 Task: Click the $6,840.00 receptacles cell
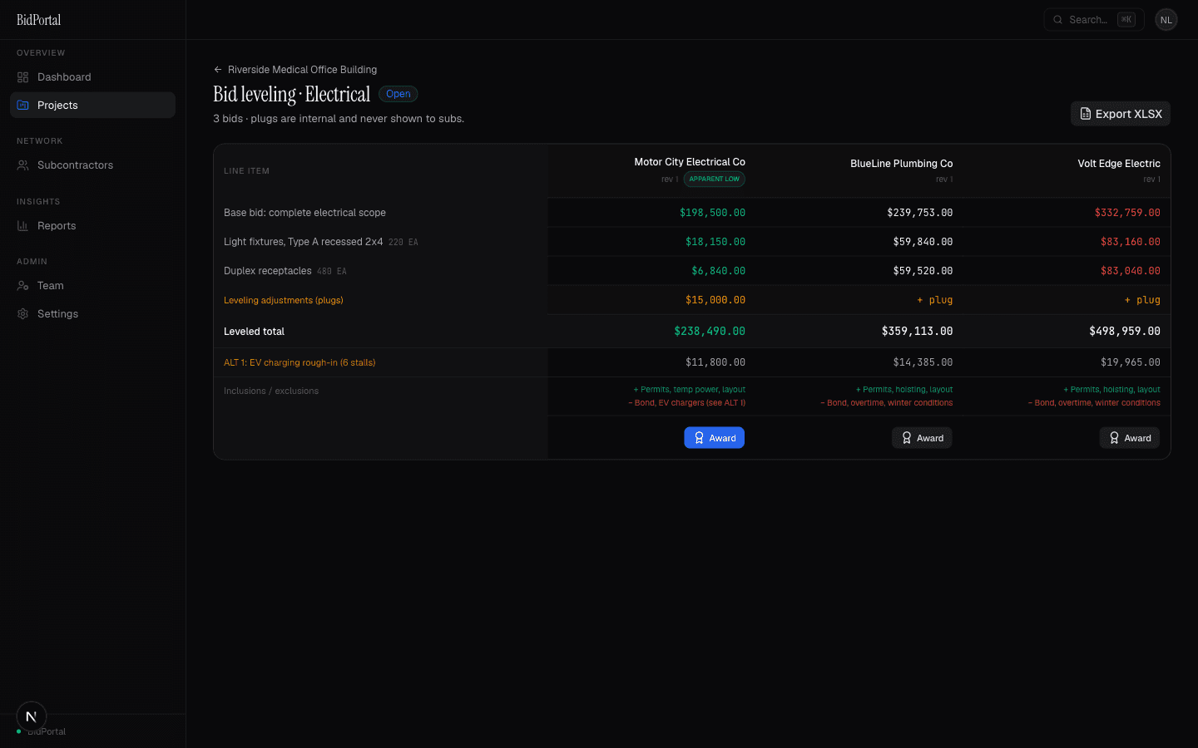pos(719,271)
